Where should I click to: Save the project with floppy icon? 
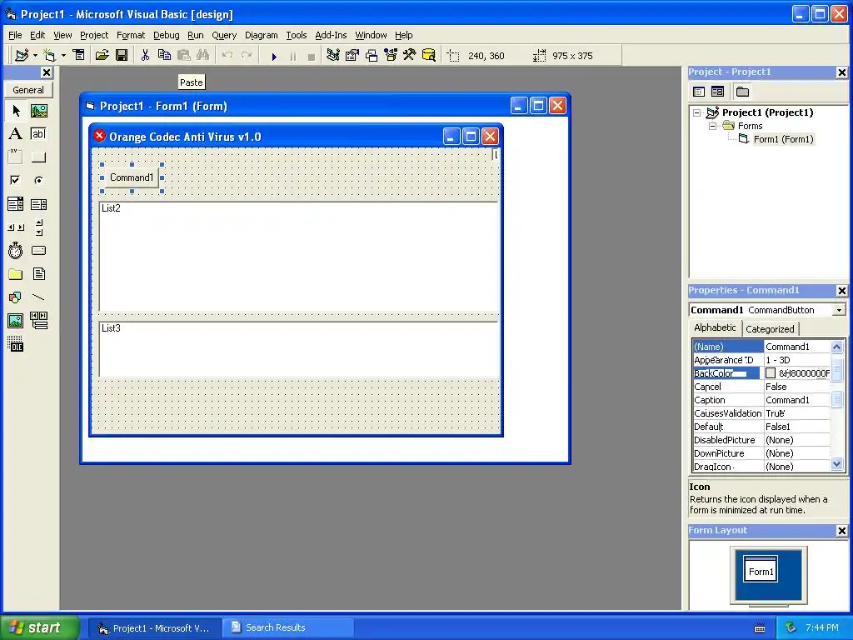pos(122,56)
